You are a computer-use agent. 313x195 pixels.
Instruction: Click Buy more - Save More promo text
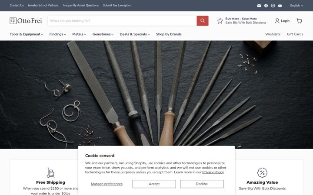241,19
